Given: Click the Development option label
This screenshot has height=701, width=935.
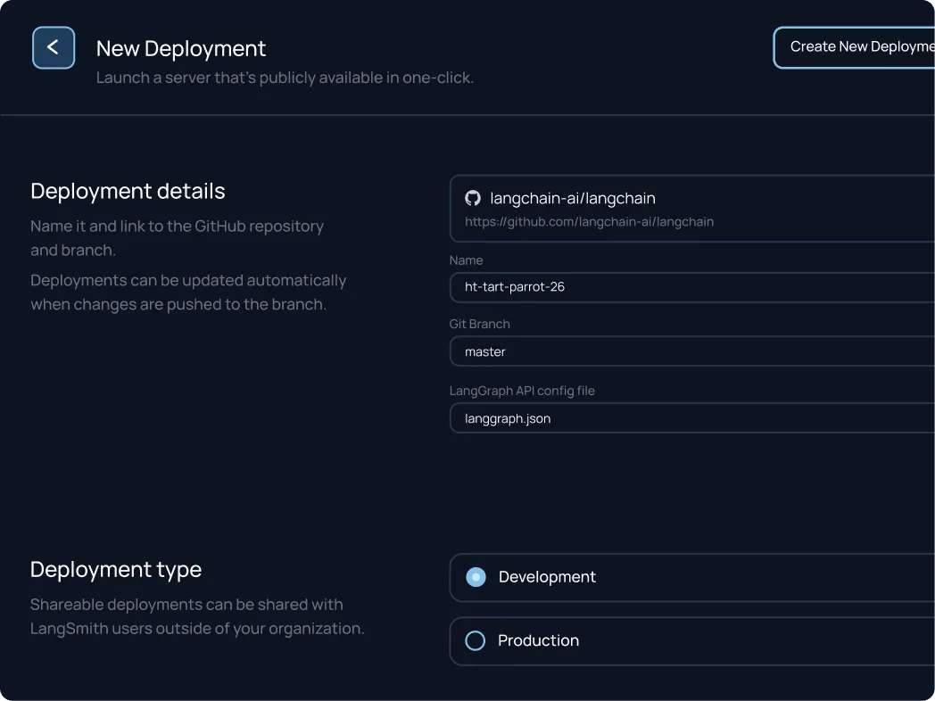Looking at the screenshot, I should click(547, 577).
